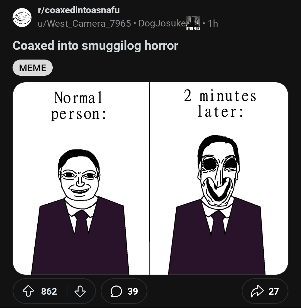Open the subreddit avatar icon
This screenshot has width=301, height=308.
[22, 18]
